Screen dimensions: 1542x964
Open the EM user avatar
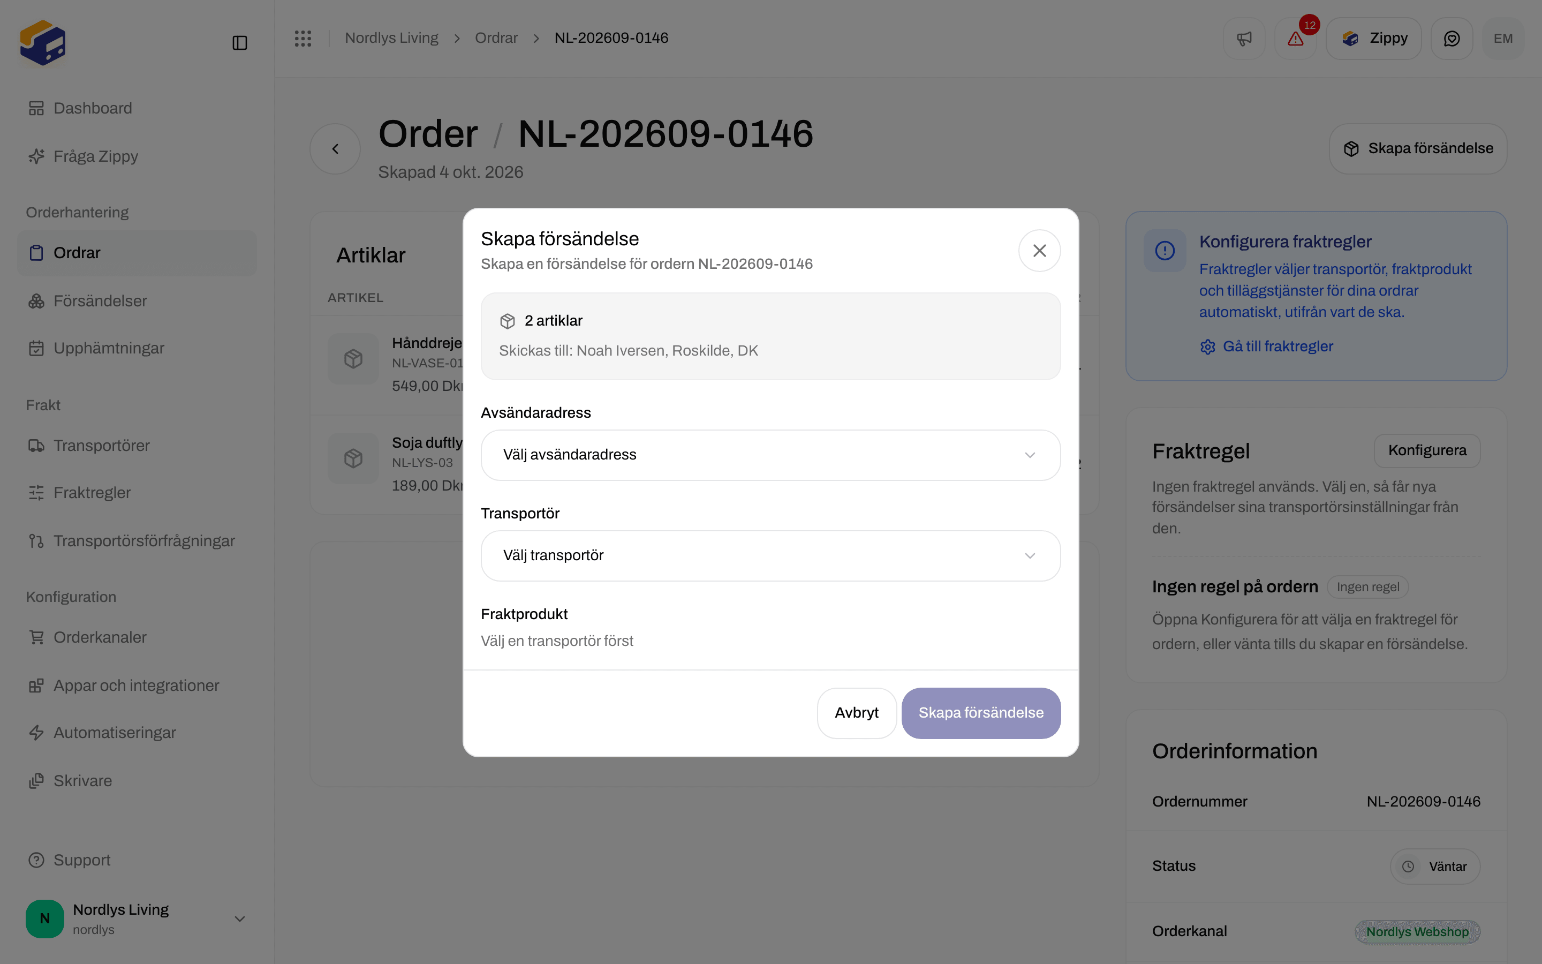pos(1503,38)
